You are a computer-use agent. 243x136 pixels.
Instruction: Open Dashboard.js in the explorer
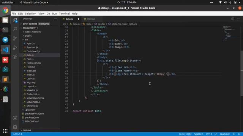point(33,51)
